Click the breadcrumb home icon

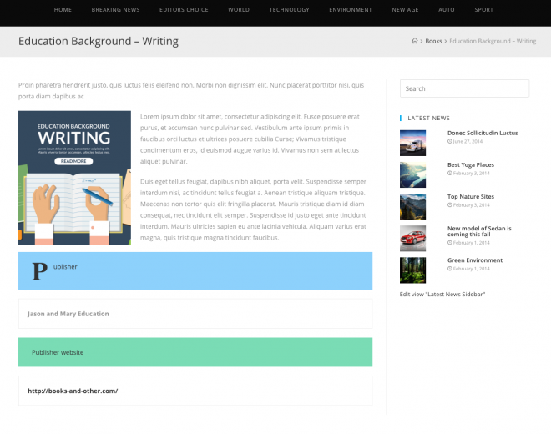tap(415, 41)
